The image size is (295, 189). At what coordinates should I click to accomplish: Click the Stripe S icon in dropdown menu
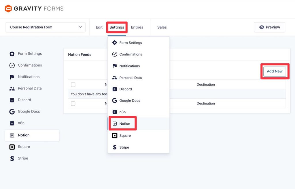[x=115, y=147]
